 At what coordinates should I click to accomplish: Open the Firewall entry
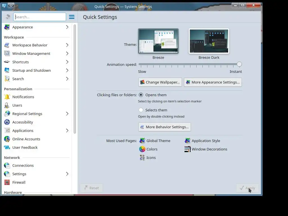point(37,182)
